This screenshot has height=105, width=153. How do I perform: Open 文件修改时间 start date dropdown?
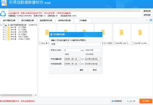79,64
